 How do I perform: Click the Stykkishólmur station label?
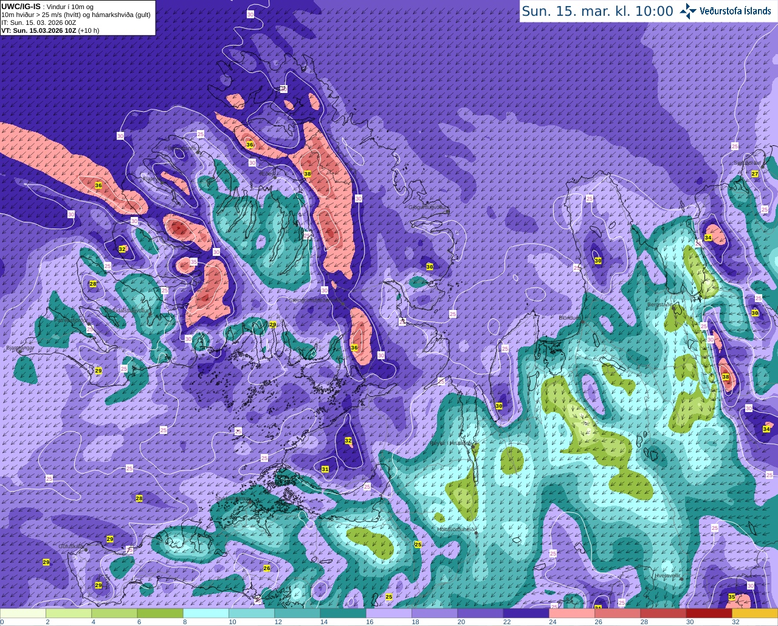click(x=233, y=498)
